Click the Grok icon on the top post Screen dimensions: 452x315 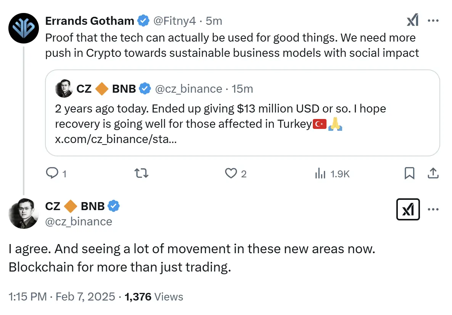tap(412, 21)
